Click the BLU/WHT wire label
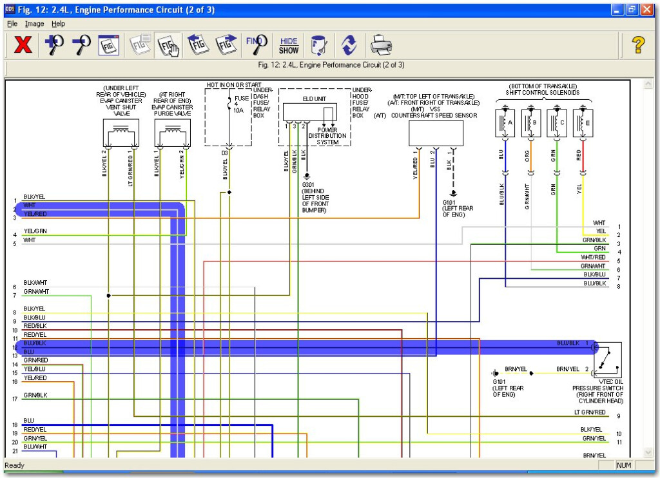660x478 pixels. pos(35,446)
